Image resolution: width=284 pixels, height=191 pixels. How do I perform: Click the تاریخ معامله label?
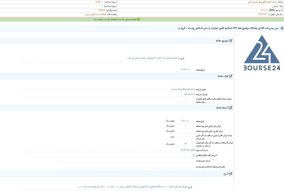201,70
